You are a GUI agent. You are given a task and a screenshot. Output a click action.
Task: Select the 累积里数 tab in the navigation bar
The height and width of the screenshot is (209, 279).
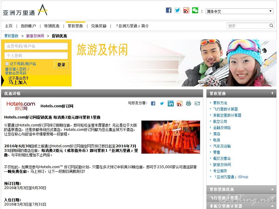coord(75,26)
